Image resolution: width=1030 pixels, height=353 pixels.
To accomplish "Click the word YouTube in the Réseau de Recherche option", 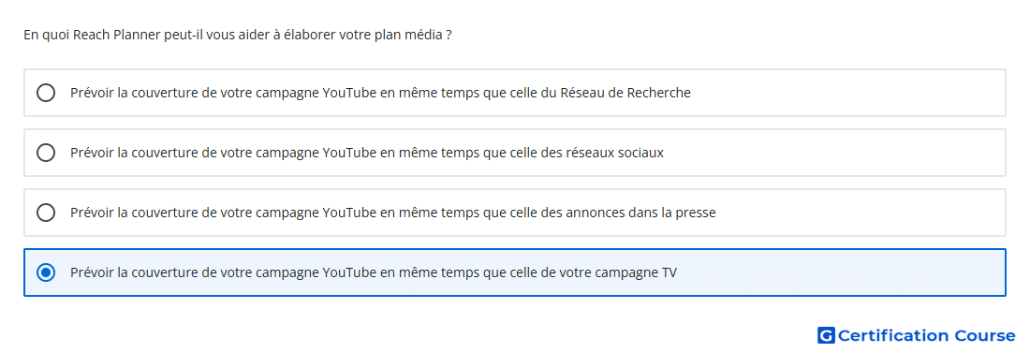I will point(349,93).
